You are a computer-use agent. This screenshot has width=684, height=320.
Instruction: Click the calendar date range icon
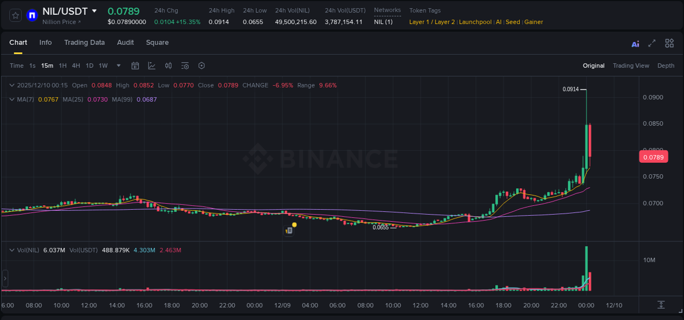pyautogui.click(x=135, y=66)
